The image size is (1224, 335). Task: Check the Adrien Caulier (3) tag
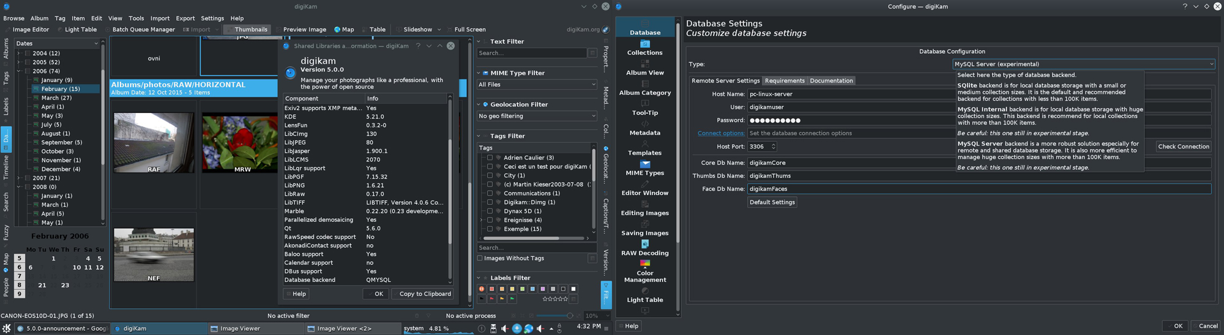(490, 158)
